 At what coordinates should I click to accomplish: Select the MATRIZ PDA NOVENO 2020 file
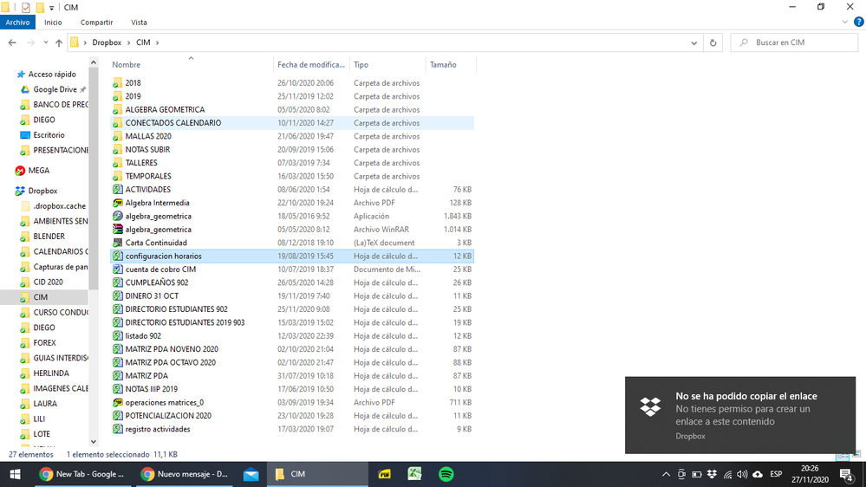[172, 349]
